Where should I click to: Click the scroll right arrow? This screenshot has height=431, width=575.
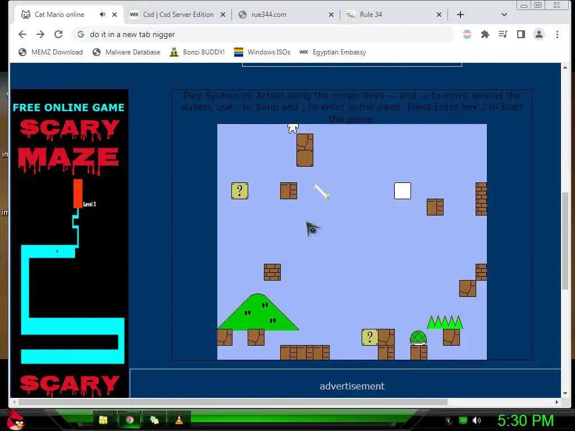(557, 402)
